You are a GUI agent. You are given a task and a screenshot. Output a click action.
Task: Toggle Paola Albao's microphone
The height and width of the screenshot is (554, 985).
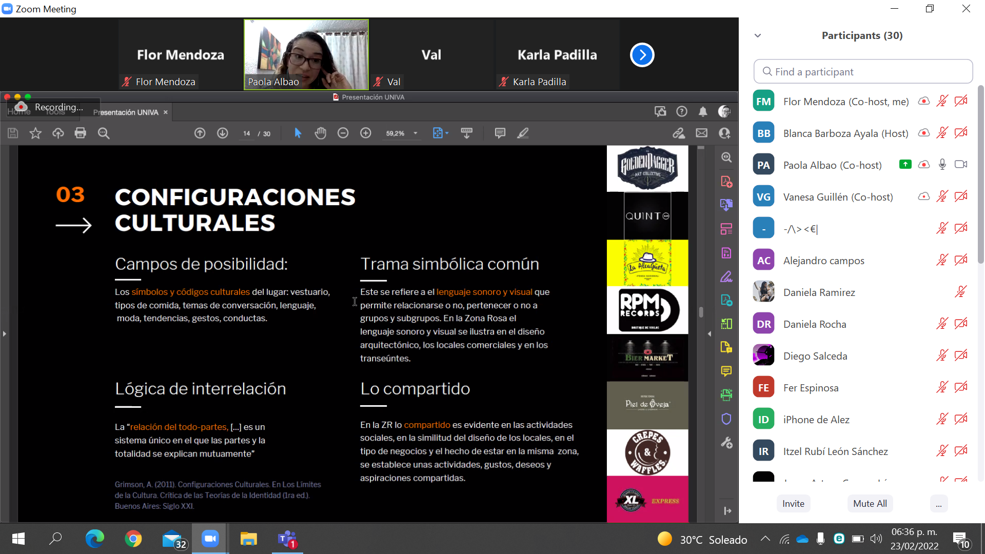tap(942, 165)
